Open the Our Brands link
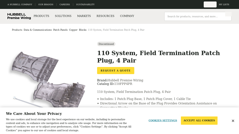The width and height of the screenshot is (239, 134). [46, 4]
